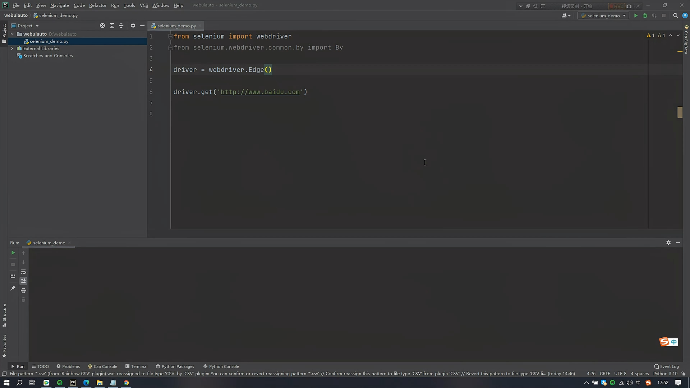This screenshot has height=388, width=690.
Task: Select the opened file using the crosshair icon
Action: [102, 26]
